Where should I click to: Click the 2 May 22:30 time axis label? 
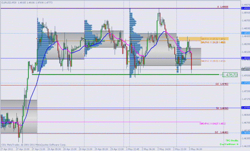click(180, 149)
